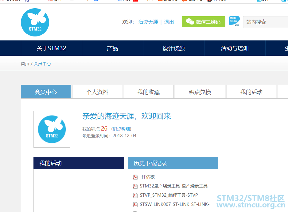288x212 pixels.
Task: Click the 最近登录时间：2018-12-04 text
Action: point(109,136)
